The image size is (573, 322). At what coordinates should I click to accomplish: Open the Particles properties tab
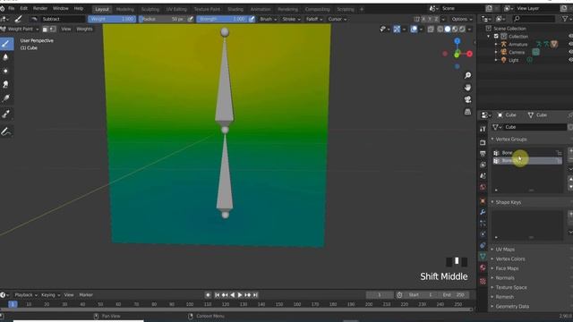click(483, 223)
